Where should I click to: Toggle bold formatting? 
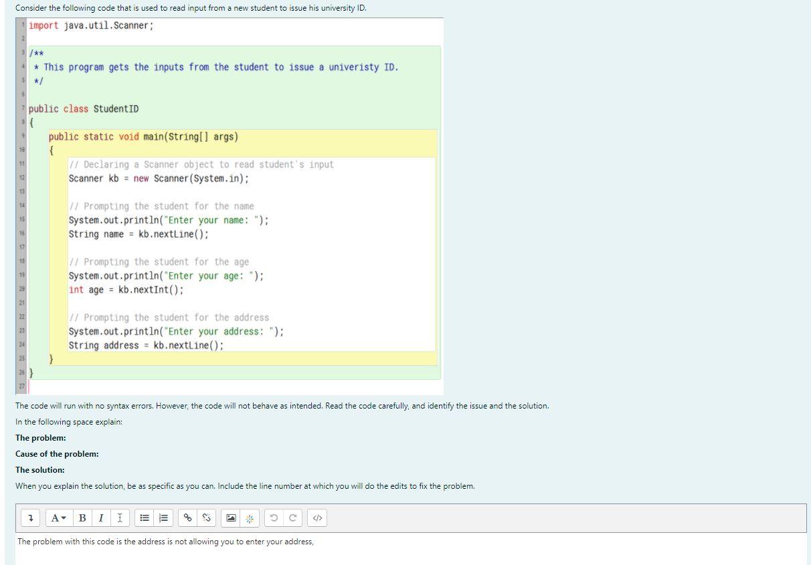(x=82, y=518)
